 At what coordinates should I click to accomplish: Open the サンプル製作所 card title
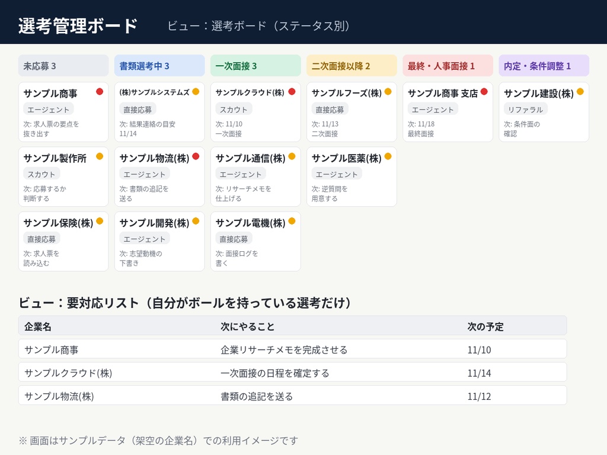click(x=55, y=158)
